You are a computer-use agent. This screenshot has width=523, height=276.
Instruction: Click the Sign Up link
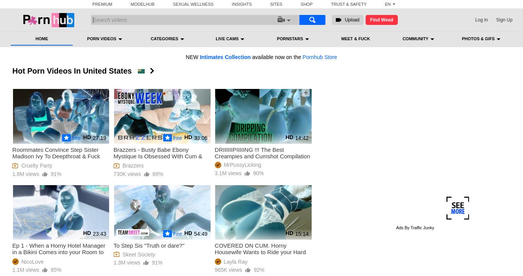504,20
